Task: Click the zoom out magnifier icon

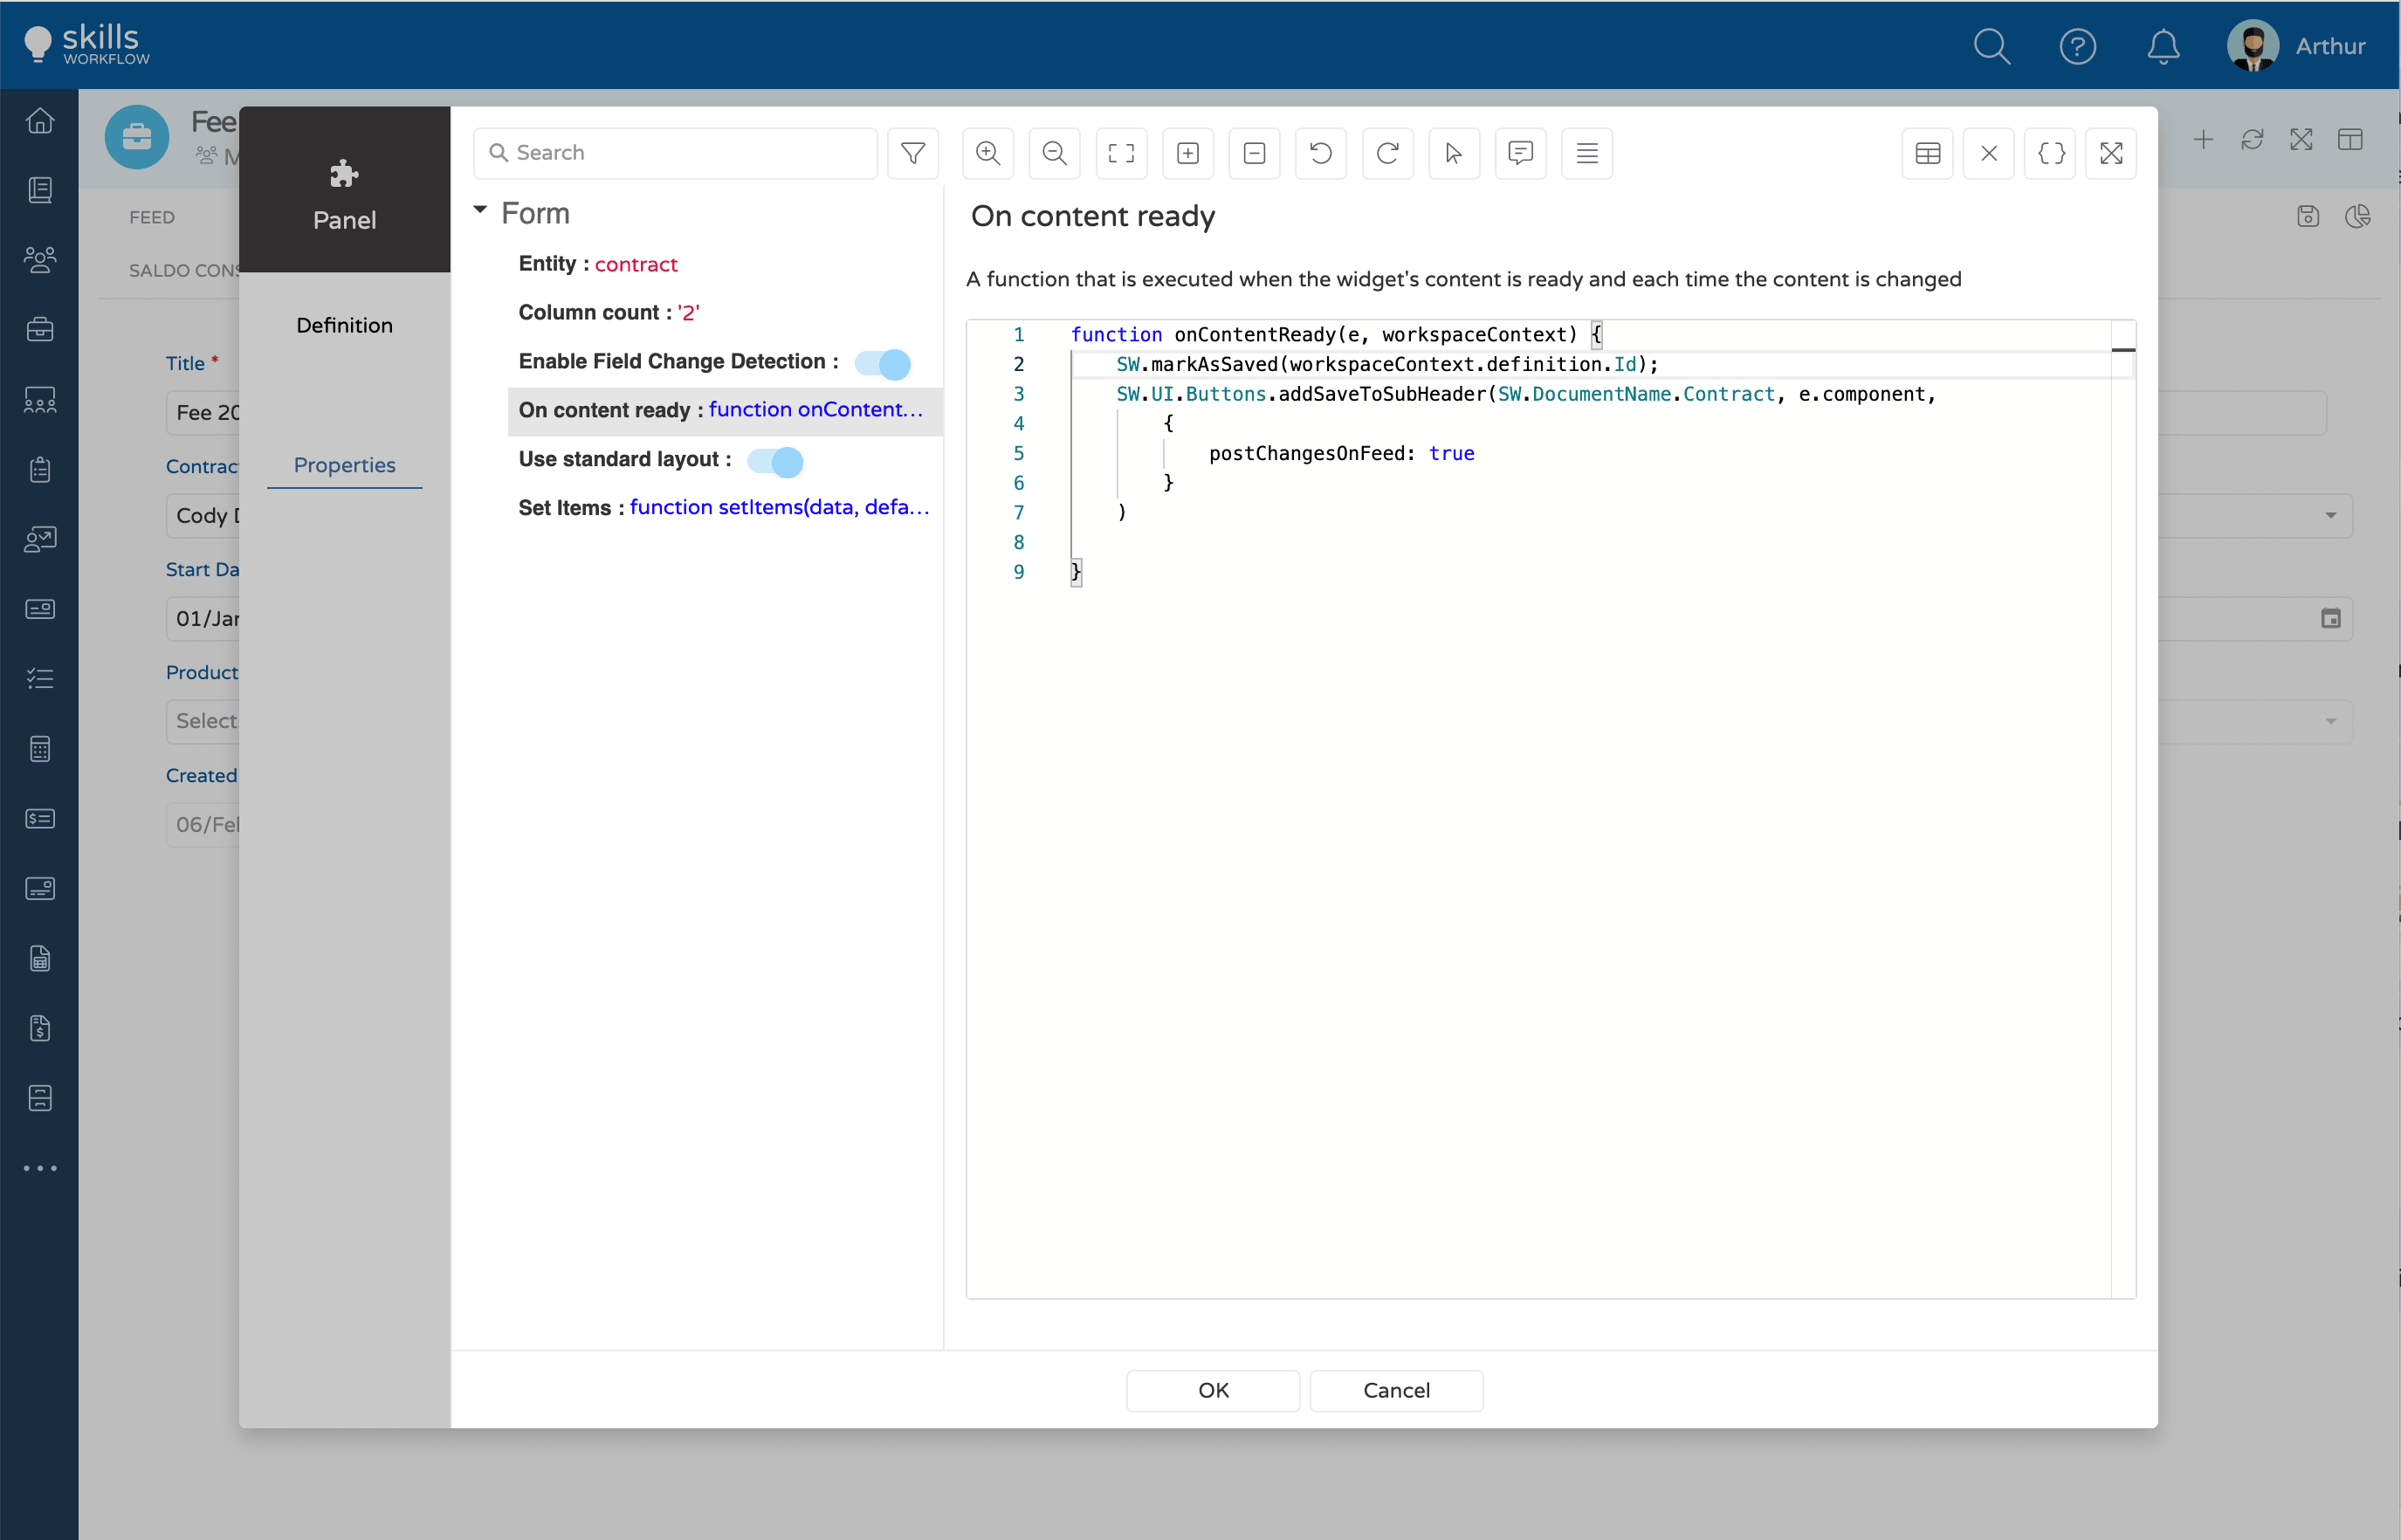Action: 1054,153
